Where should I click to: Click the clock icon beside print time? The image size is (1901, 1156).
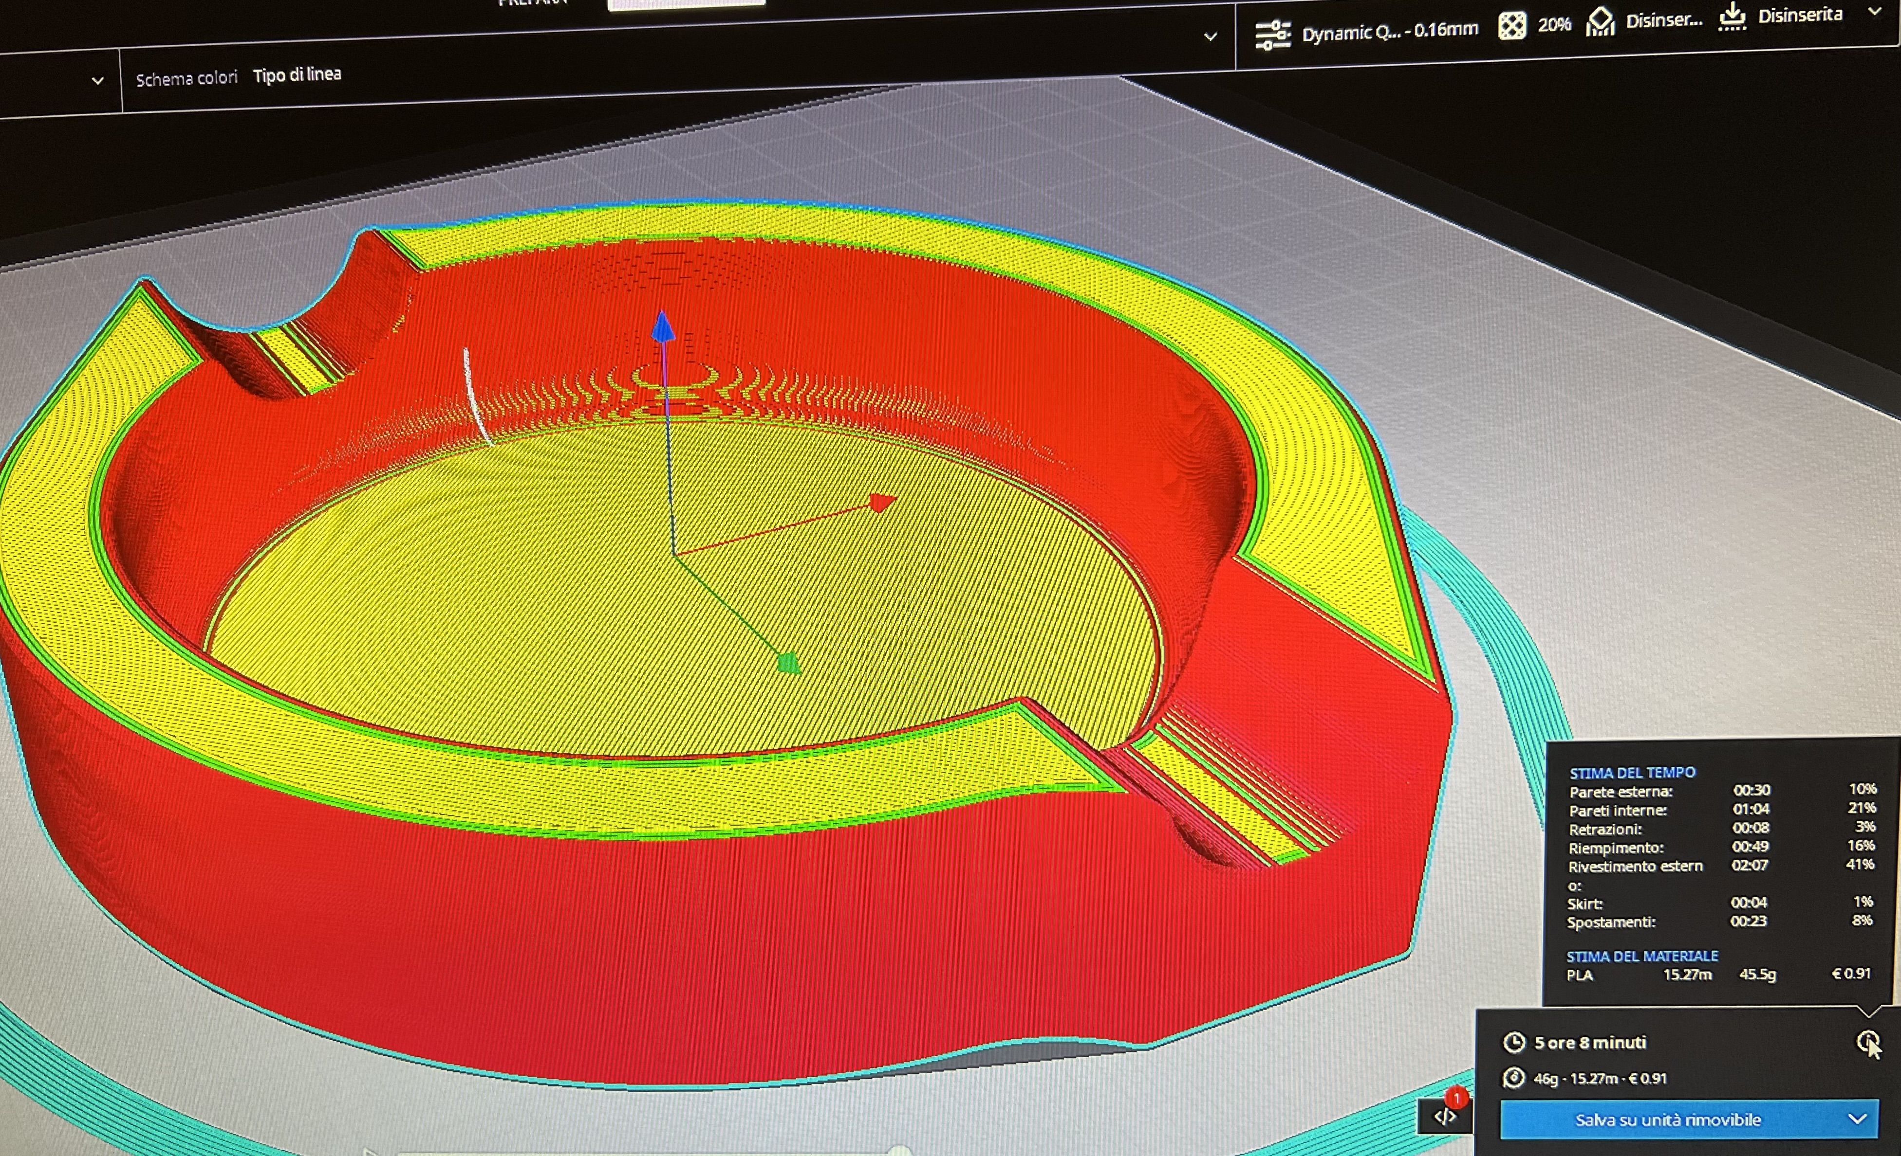pyautogui.click(x=1514, y=1043)
